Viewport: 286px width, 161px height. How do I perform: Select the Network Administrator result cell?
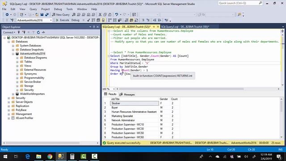pyautogui.click(x=135, y=120)
